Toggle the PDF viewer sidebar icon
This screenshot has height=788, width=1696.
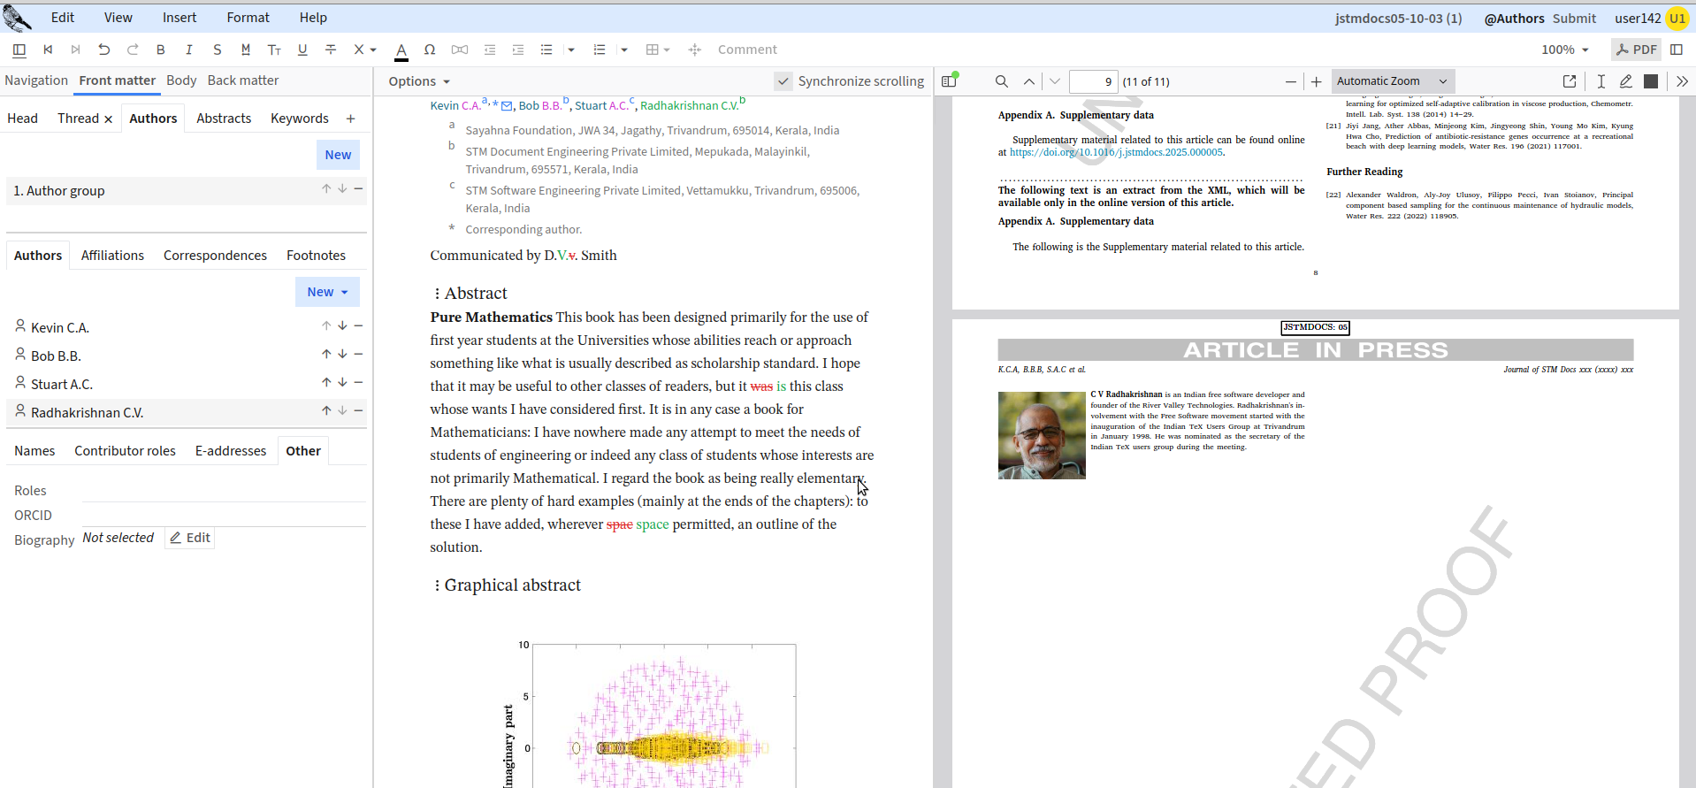(x=950, y=81)
